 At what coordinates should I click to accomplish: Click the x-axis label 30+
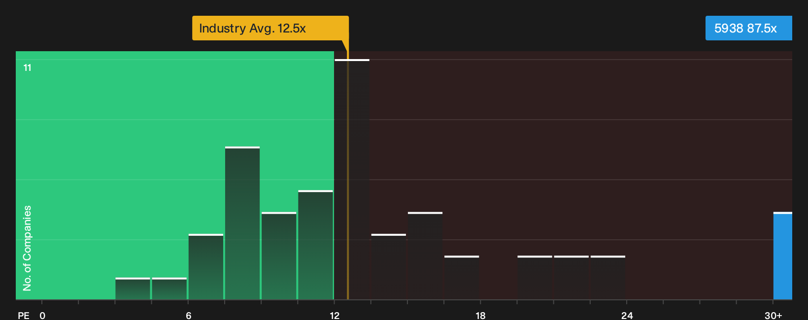[773, 316]
